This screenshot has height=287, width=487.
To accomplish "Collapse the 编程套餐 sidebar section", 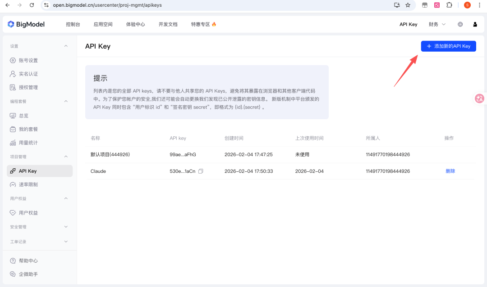I will (x=66, y=101).
